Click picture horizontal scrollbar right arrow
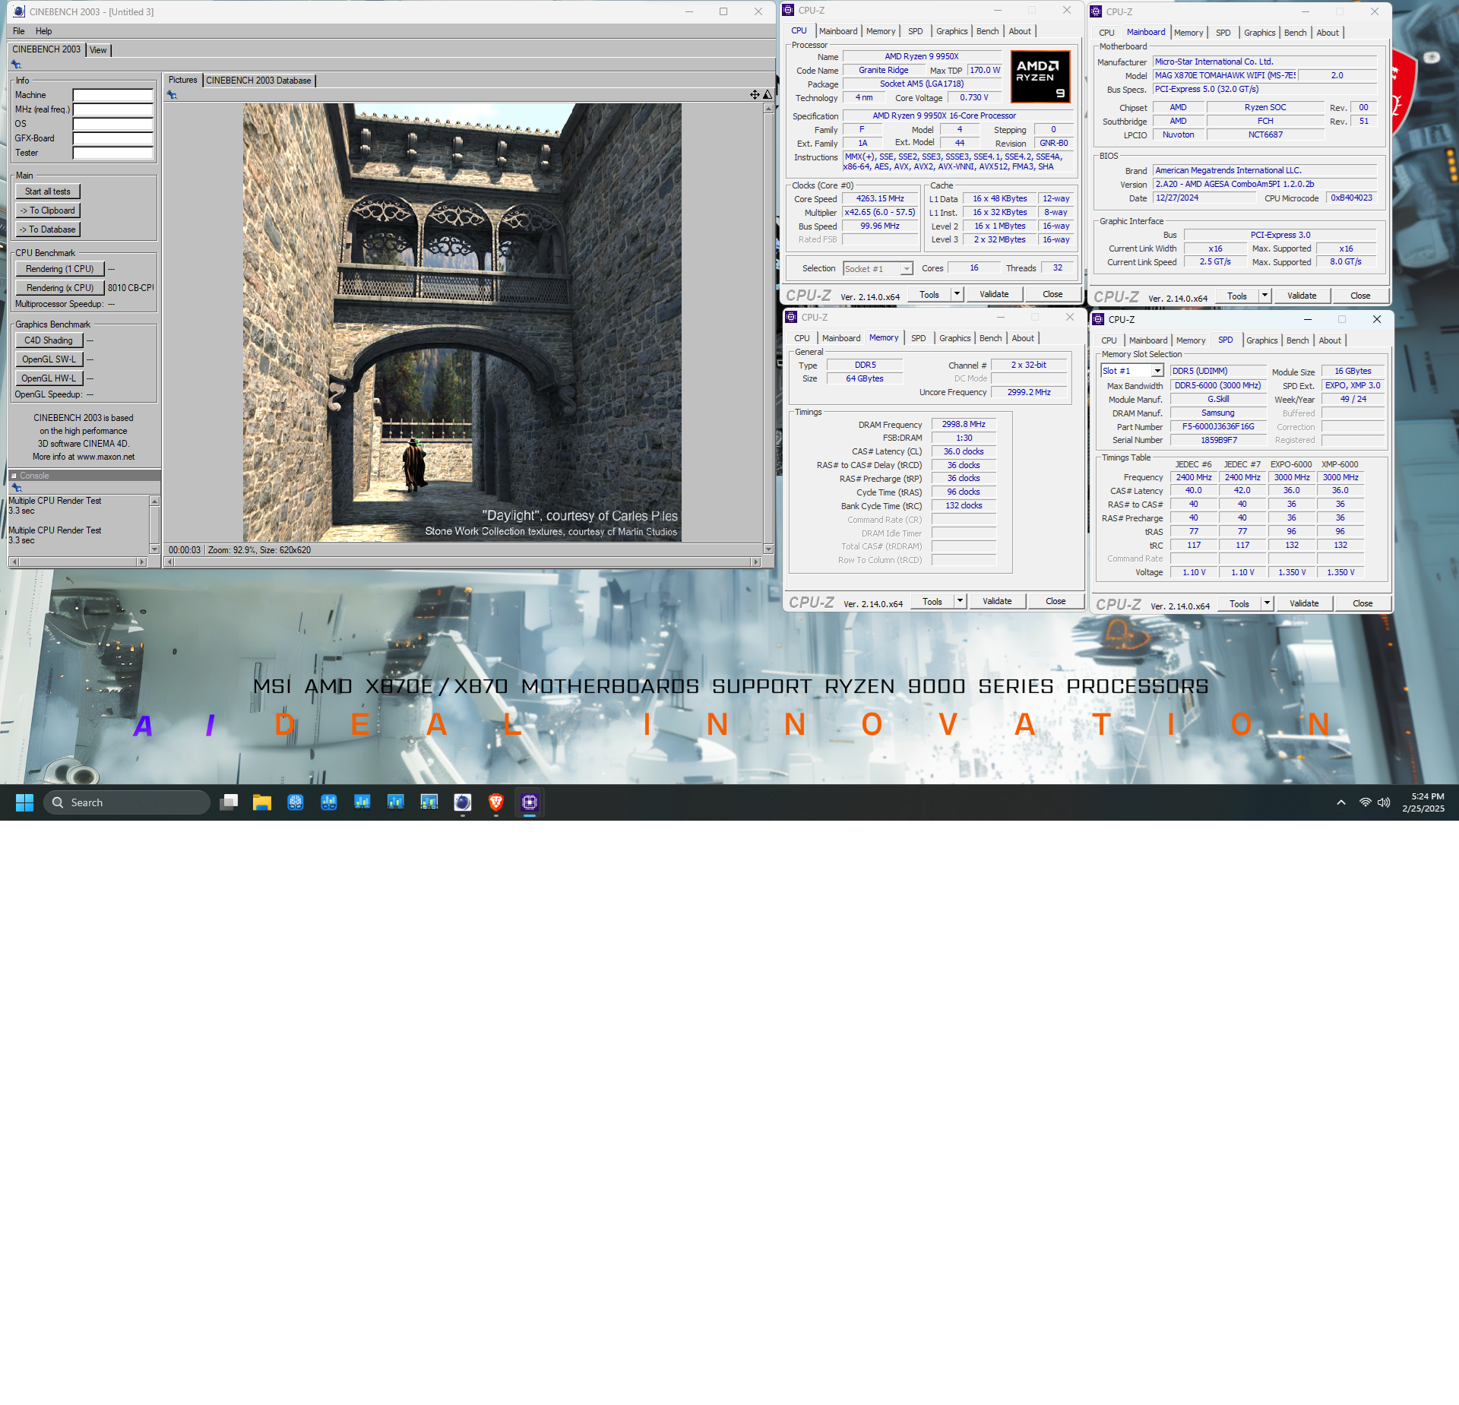Screen dimensions: 1459x1405 [755, 562]
